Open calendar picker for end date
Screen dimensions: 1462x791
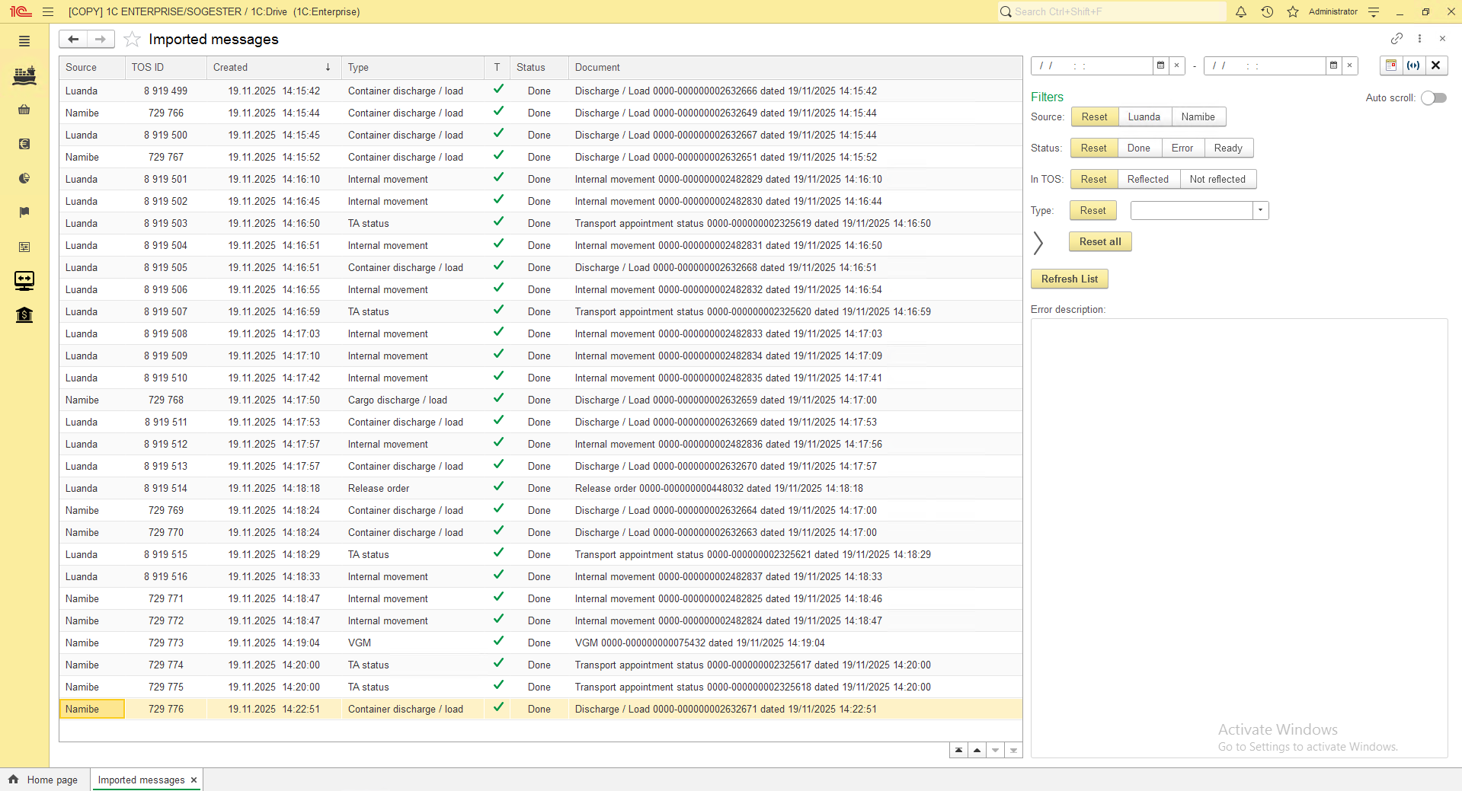(x=1333, y=65)
